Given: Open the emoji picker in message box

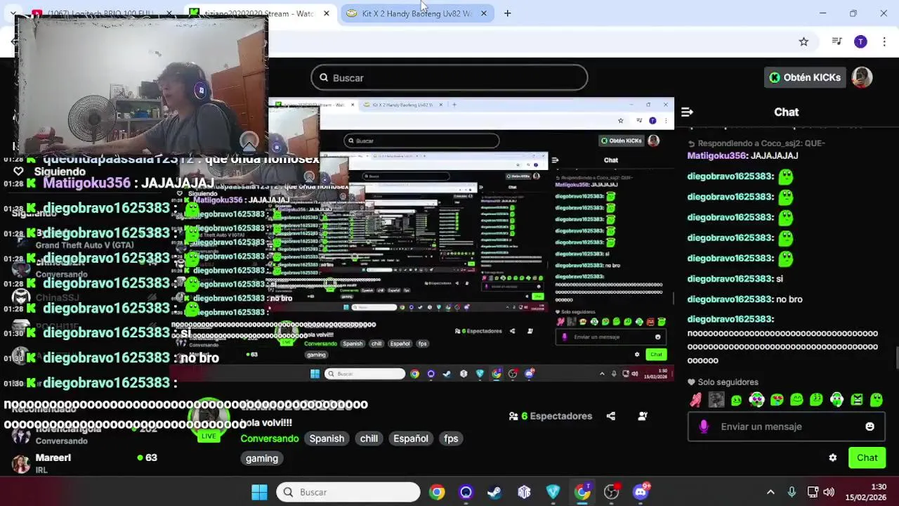Looking at the screenshot, I should (x=870, y=427).
